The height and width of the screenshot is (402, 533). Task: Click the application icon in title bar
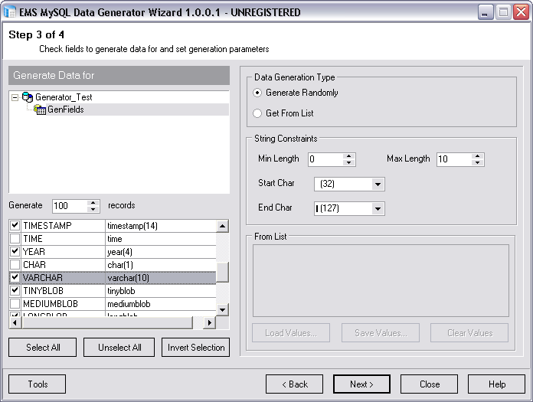9,12
